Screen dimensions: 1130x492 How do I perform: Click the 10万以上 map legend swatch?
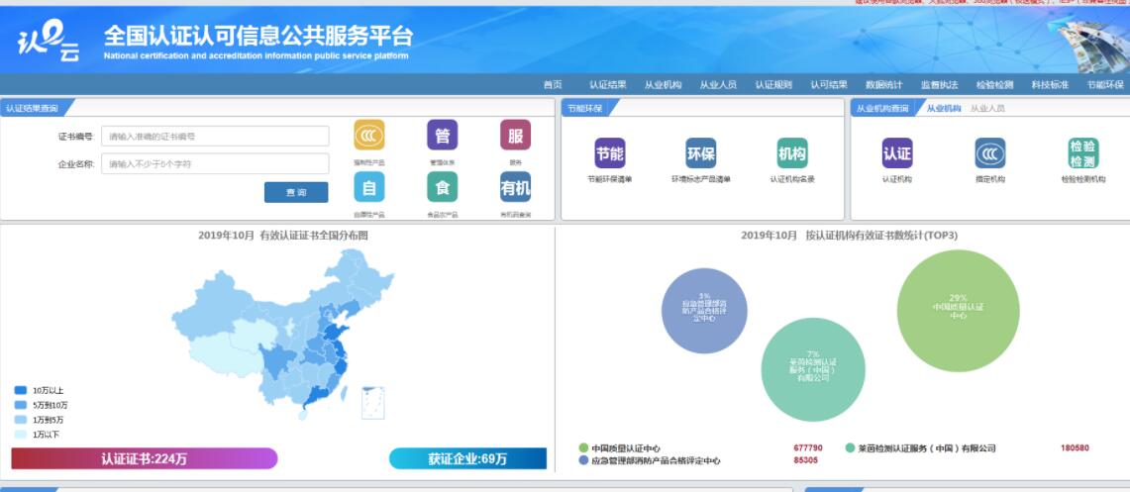click(21, 390)
